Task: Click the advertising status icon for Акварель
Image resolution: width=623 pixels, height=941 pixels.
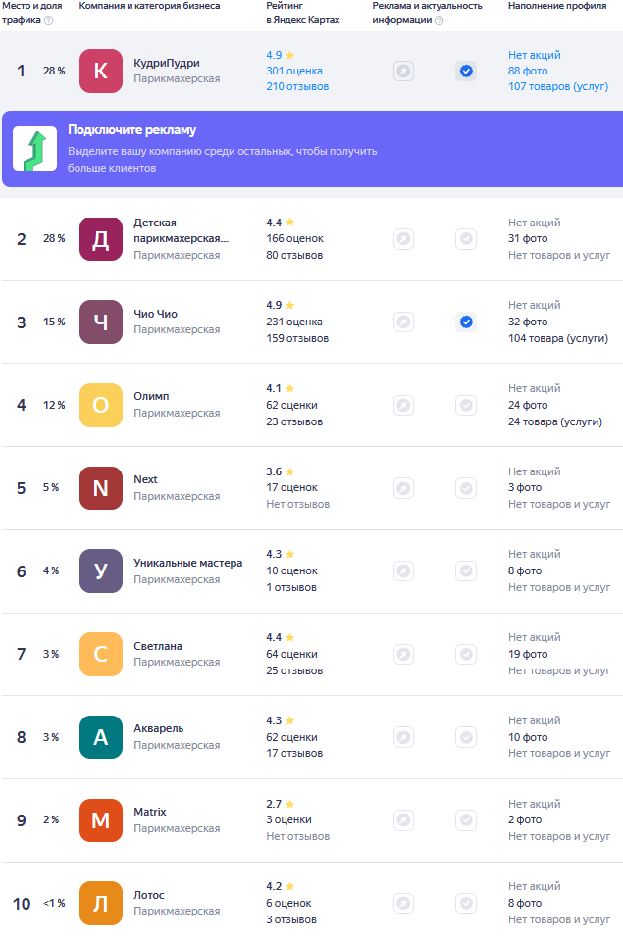Action: click(403, 737)
